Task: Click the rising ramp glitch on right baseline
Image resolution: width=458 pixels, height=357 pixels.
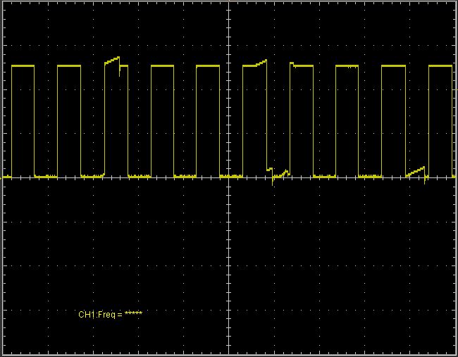Action: (x=416, y=171)
